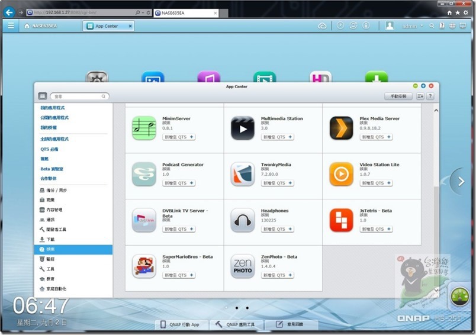Open the cloud service icon in top bar

click(322, 26)
